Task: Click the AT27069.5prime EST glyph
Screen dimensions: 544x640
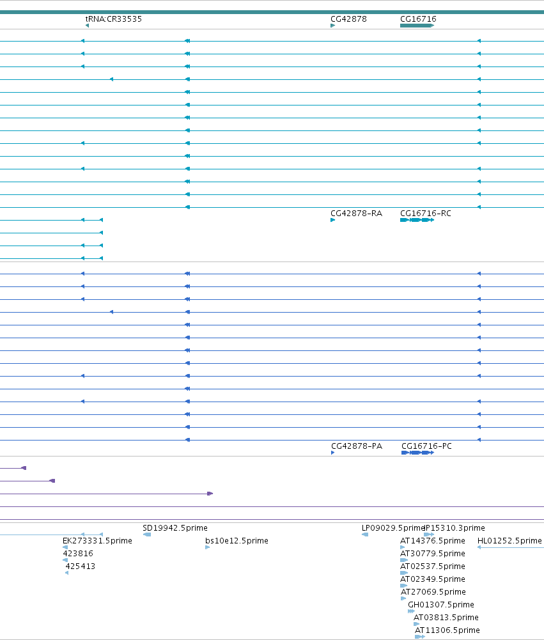Action: 403,598
